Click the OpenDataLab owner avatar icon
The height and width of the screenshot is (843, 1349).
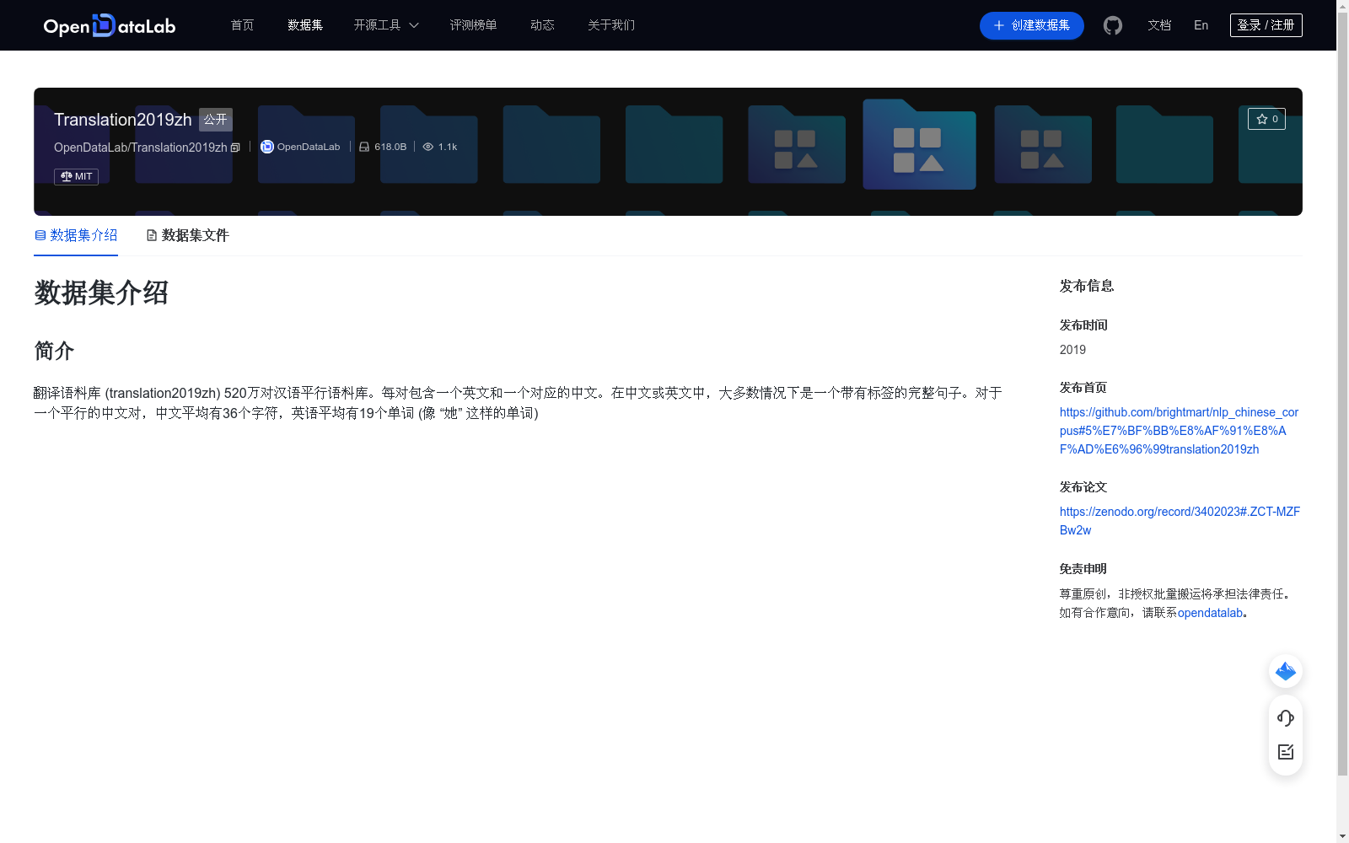click(x=267, y=147)
